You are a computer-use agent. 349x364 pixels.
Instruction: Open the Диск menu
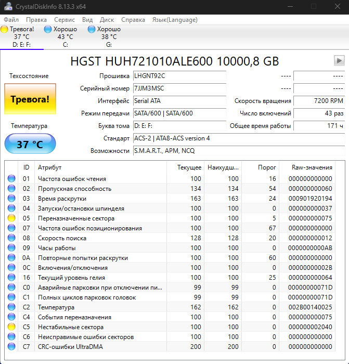tap(107, 20)
